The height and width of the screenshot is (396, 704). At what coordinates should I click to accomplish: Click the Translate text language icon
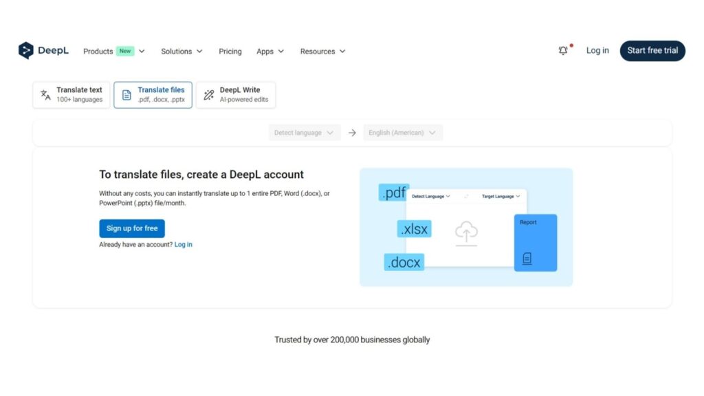[45, 95]
